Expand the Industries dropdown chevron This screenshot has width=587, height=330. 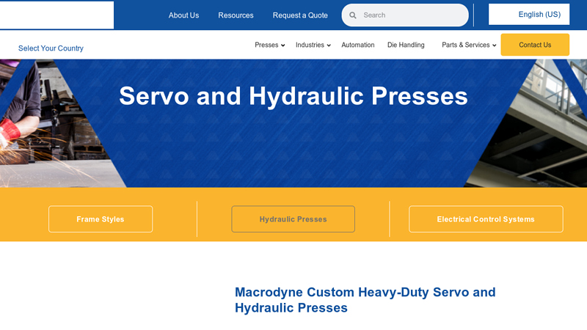click(x=329, y=45)
